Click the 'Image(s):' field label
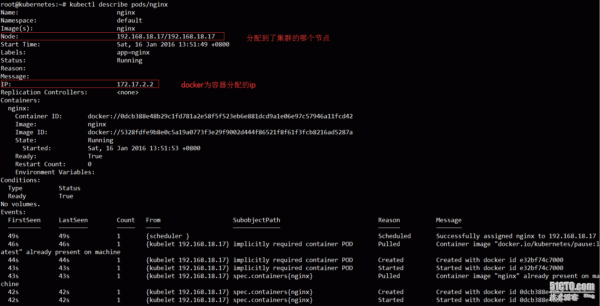This screenshot has width=600, height=306. click(x=17, y=29)
